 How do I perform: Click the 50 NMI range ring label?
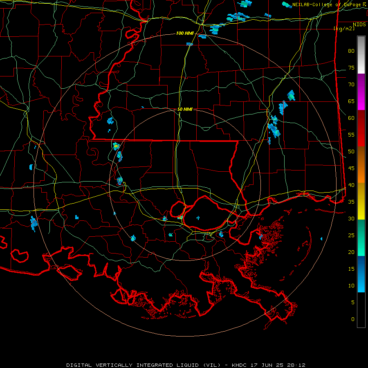(185, 109)
